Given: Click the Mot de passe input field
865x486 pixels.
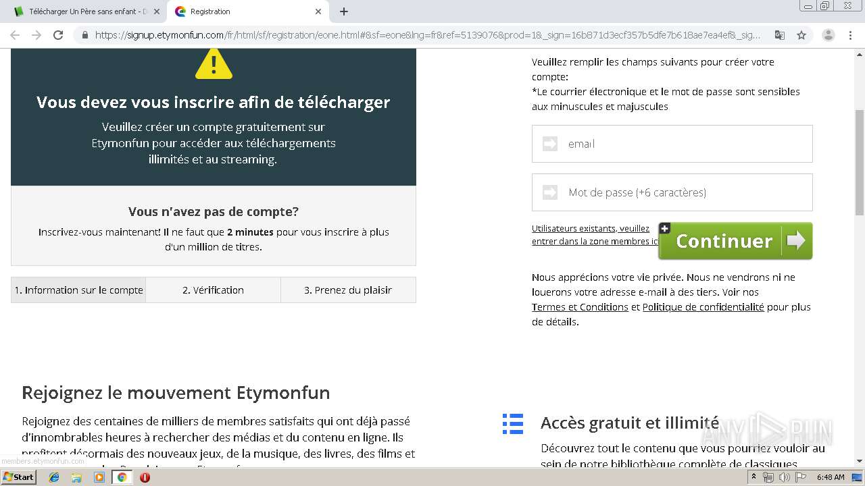Looking at the screenshot, I should point(672,192).
